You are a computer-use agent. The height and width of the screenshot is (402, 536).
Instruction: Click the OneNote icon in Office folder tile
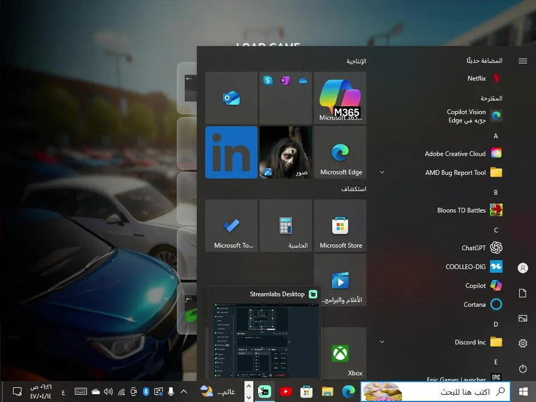(285, 80)
